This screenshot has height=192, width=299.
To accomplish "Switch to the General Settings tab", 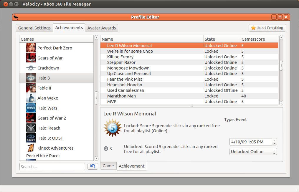I will [x=34, y=28].
